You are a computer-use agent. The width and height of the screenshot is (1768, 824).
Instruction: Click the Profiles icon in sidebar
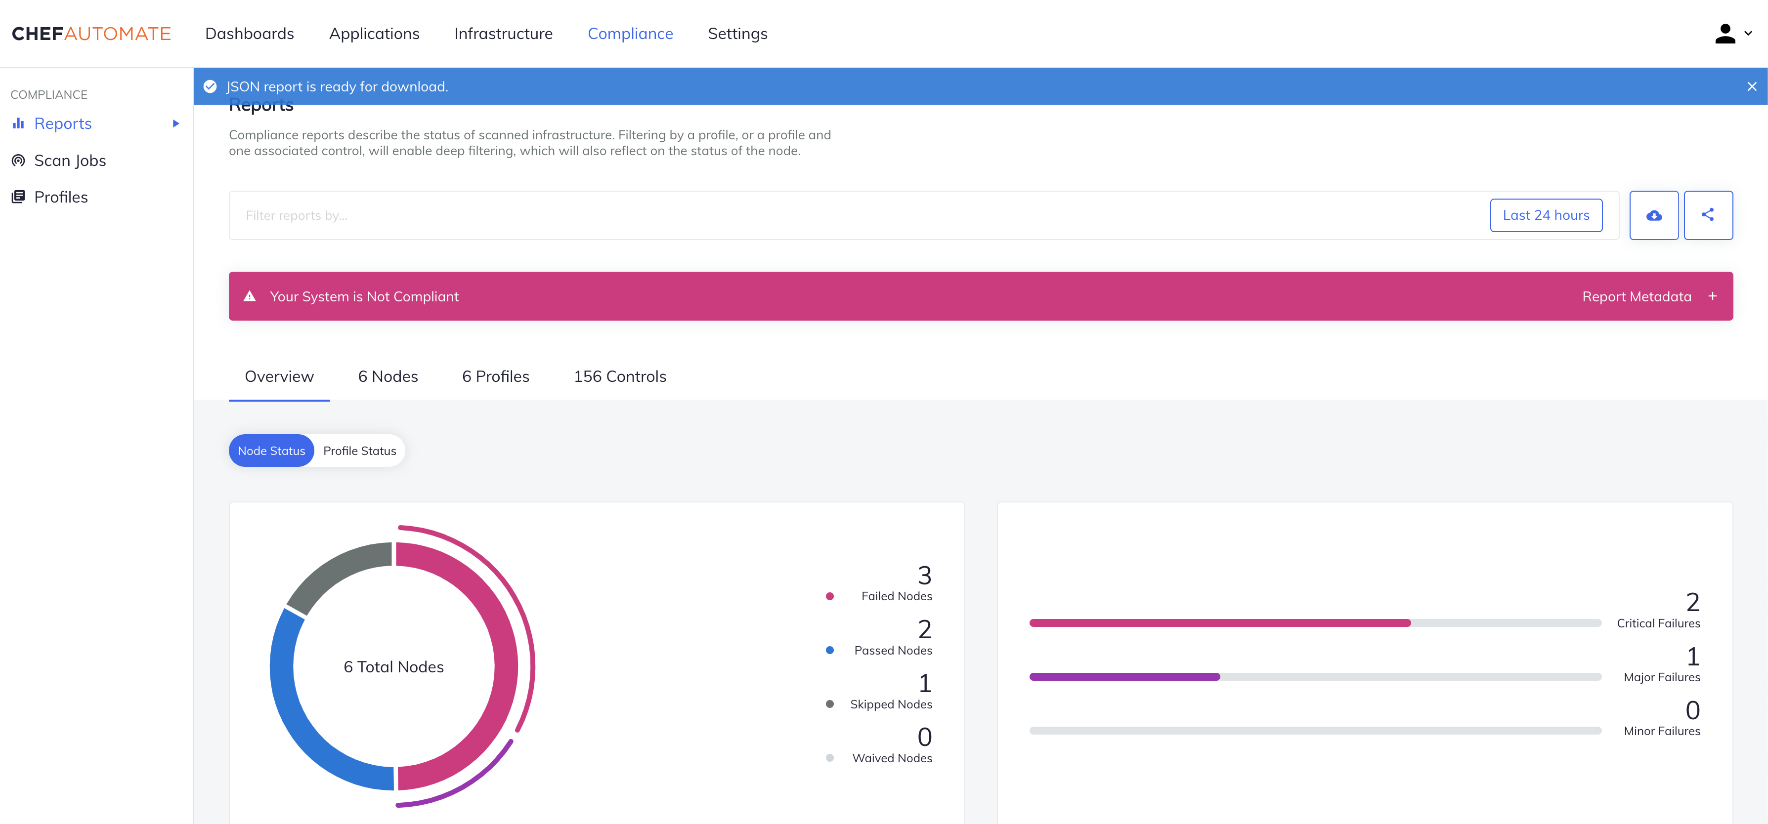tap(19, 196)
